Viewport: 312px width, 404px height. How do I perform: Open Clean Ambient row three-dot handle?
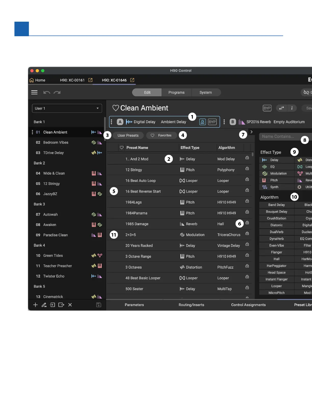pyautogui.click(x=32, y=132)
